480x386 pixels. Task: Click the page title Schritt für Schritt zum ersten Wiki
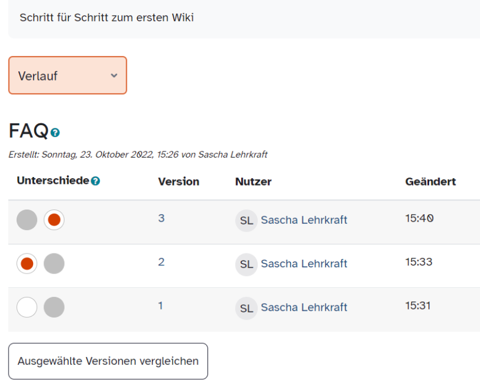107,18
